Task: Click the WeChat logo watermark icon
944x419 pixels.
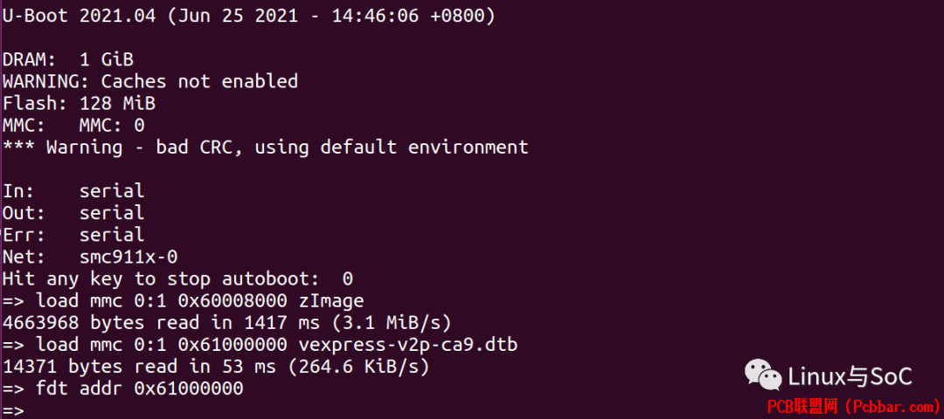Action: pos(763,374)
